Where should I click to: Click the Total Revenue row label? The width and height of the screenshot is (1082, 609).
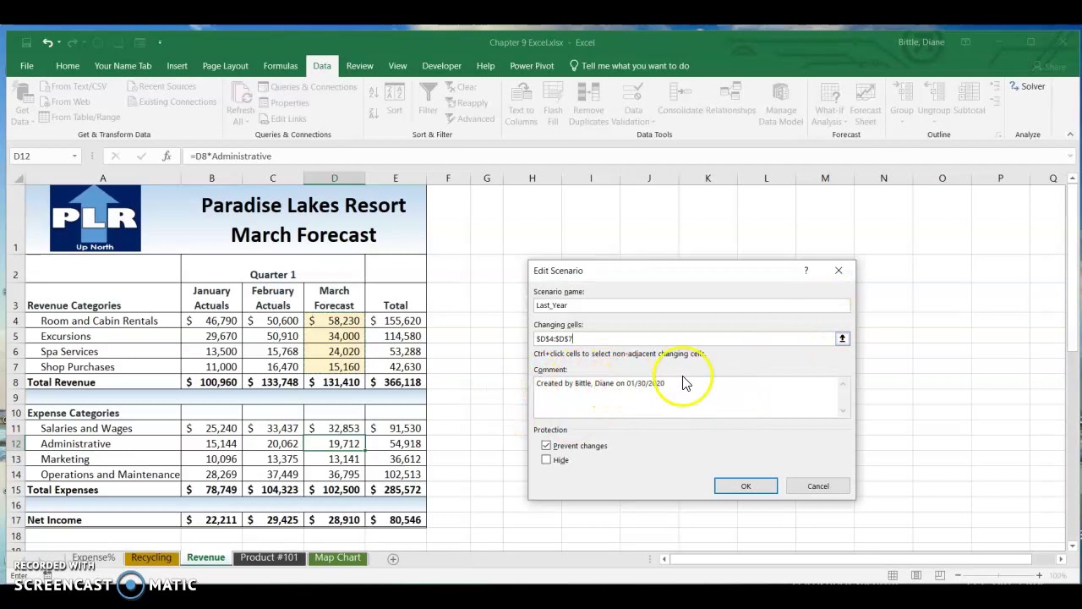coord(62,382)
